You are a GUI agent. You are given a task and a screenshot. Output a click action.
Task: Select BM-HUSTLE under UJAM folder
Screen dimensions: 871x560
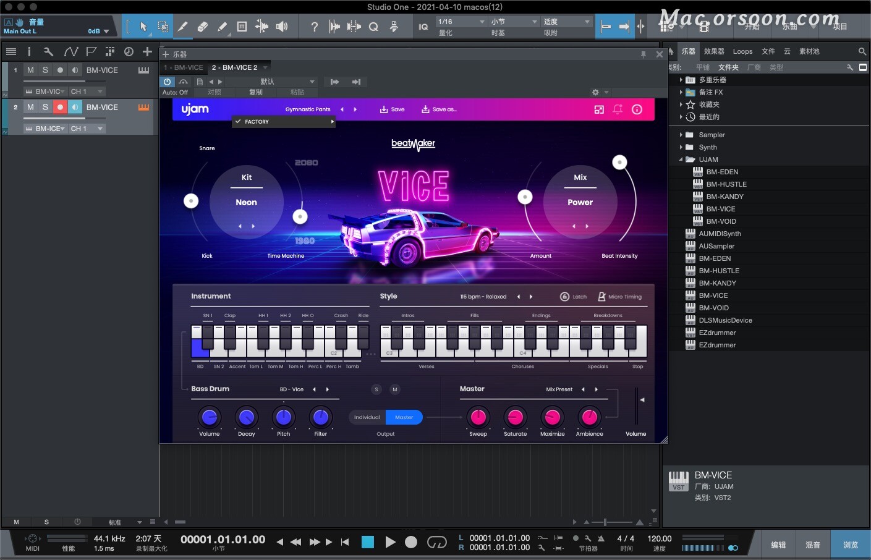(726, 184)
